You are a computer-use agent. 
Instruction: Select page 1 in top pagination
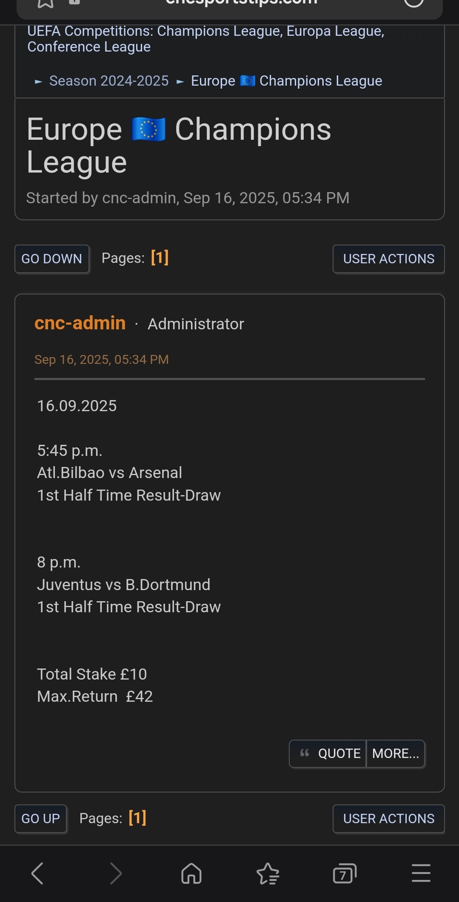[x=160, y=258]
